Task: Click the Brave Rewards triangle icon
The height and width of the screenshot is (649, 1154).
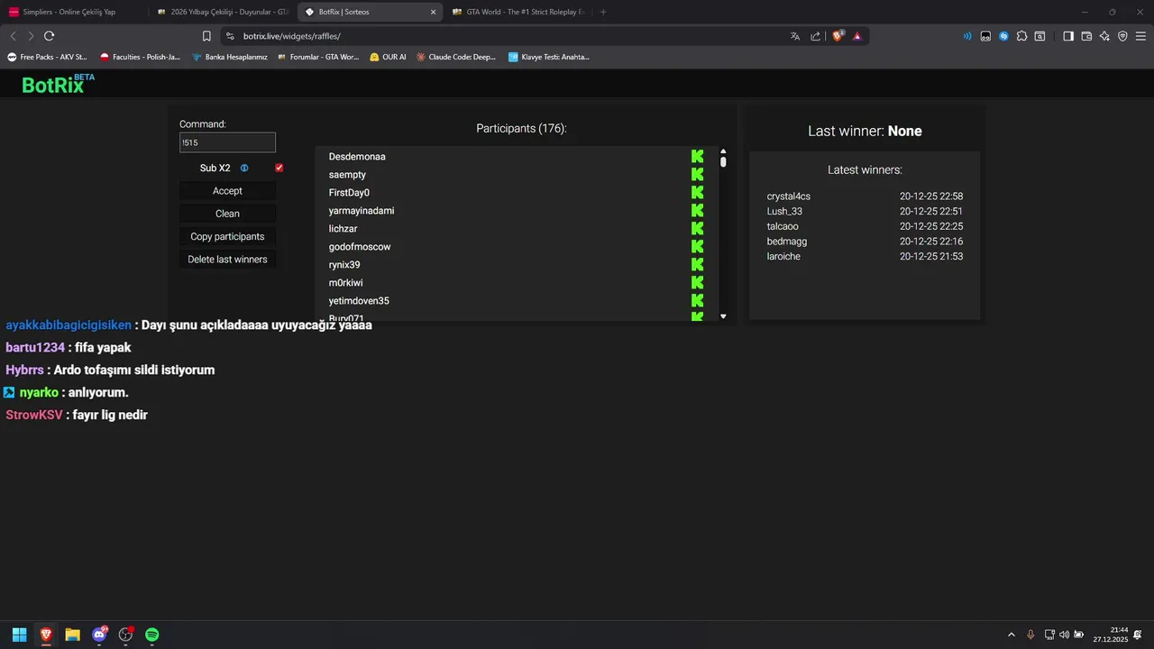Action: [x=857, y=36]
